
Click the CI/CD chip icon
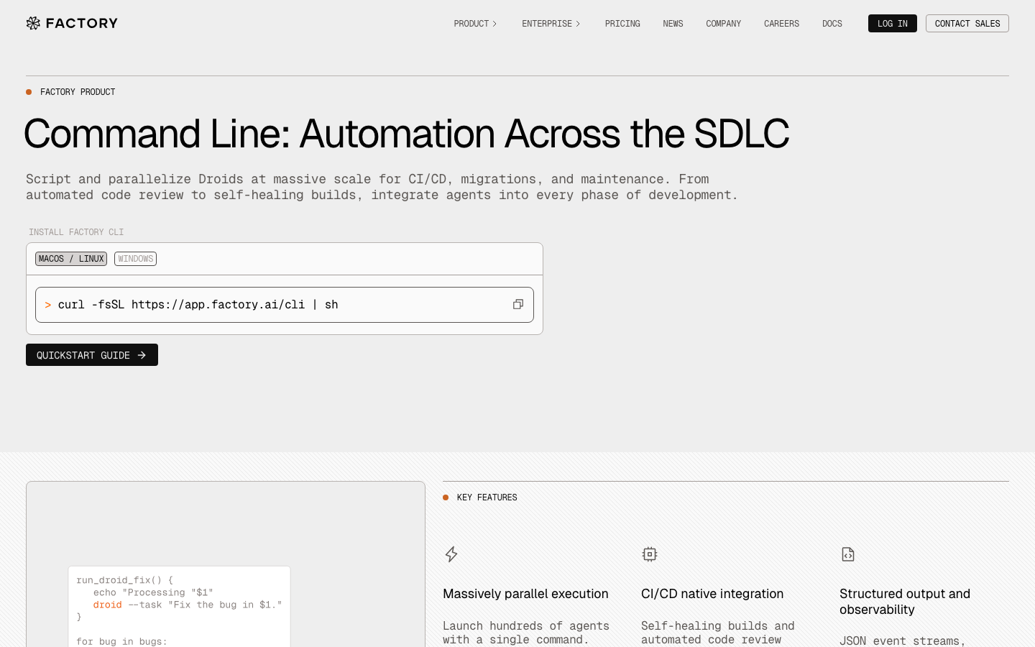(x=650, y=554)
